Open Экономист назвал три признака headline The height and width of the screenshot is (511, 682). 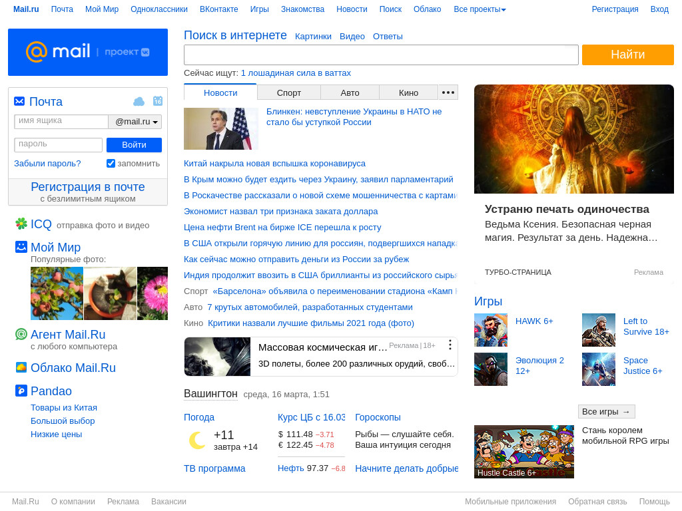click(x=280, y=211)
